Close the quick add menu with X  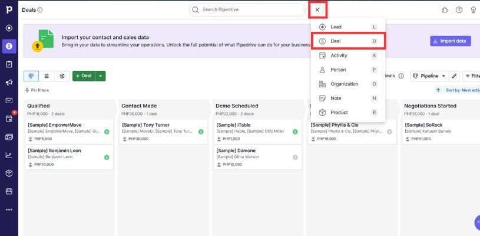317,10
